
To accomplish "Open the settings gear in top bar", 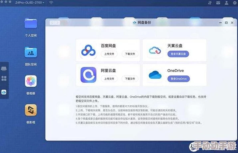I will click(x=235, y=3).
